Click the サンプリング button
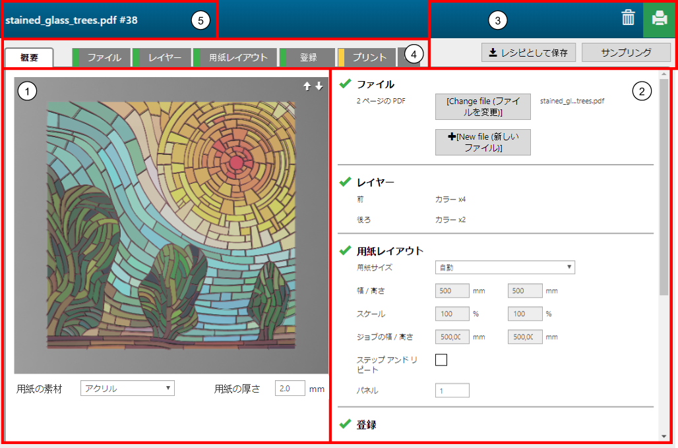The image size is (678, 448). click(x=626, y=52)
